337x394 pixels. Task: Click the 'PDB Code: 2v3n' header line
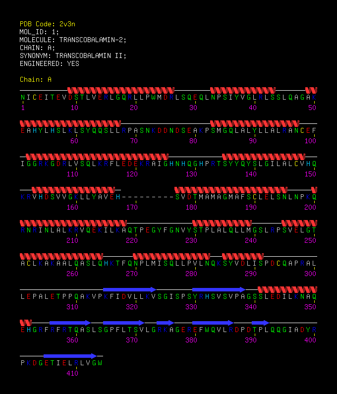(x=47, y=24)
